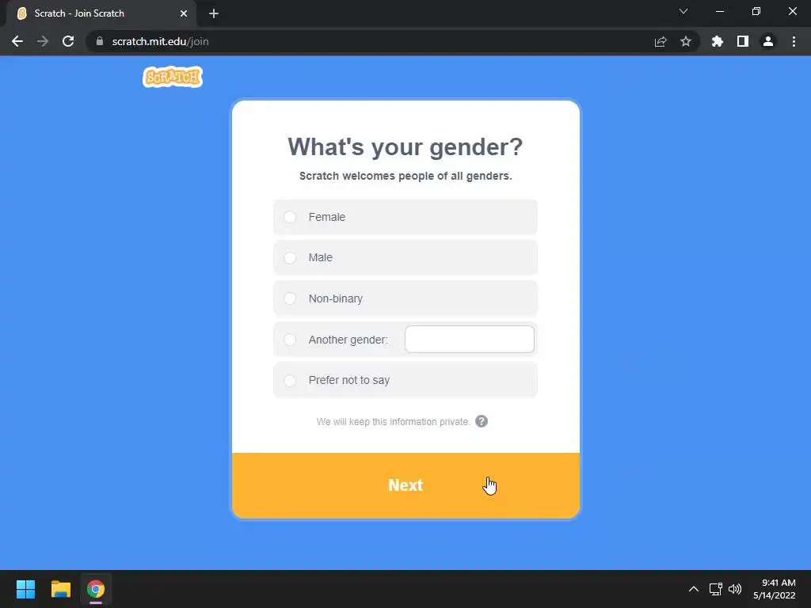
Task: Open the Extensions puzzle icon
Action: 717,41
